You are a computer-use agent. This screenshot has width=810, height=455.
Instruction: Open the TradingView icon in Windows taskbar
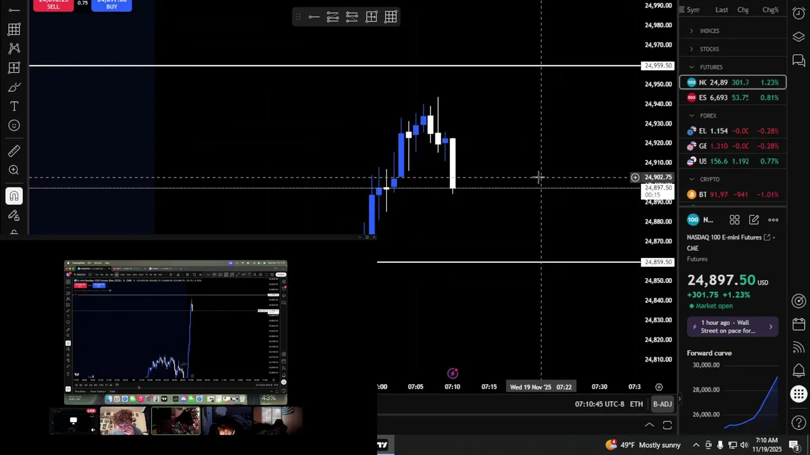(383, 444)
